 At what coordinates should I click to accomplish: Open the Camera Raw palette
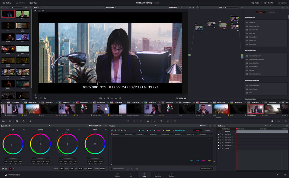click(x=3, y=121)
